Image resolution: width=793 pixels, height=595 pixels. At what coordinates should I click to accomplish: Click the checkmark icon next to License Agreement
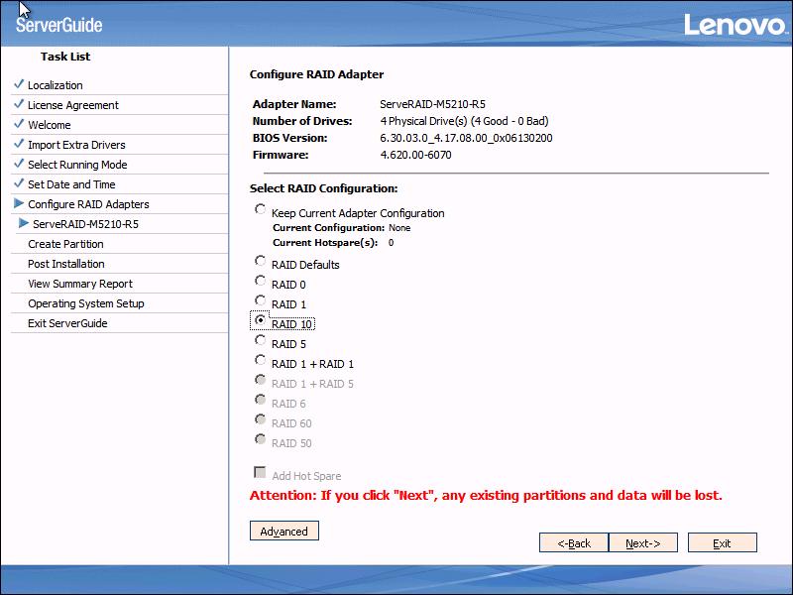(x=18, y=104)
